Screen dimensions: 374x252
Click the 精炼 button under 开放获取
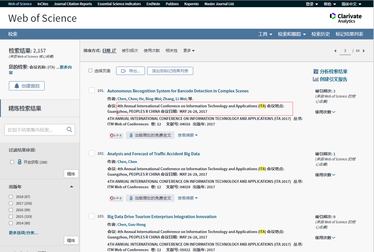(71, 174)
